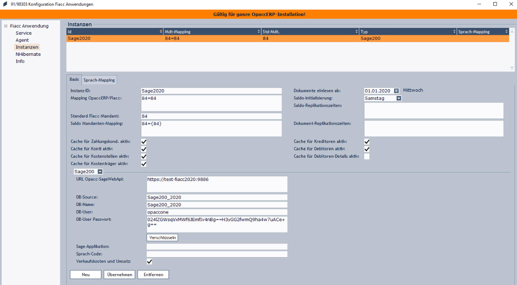This screenshot has height=285, width=517.
Task: Click the URL Opacc-SageWebApi field
Action: tap(217, 184)
